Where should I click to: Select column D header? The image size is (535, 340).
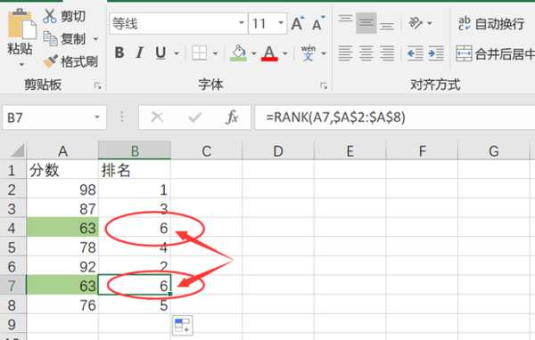(x=278, y=151)
